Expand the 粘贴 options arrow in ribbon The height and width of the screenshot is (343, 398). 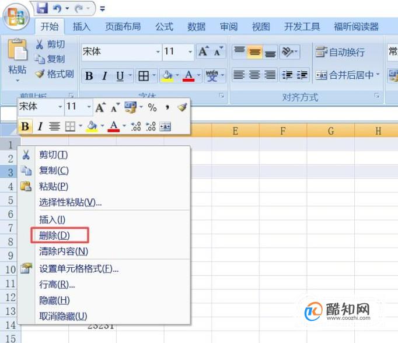[18, 80]
